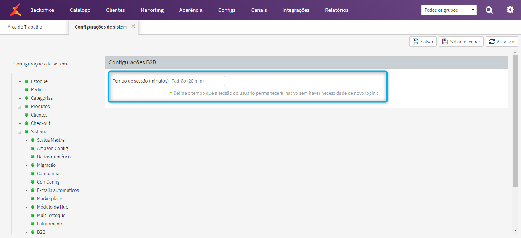521x238 pixels.
Task: Open Cdn Config tree item
Action: [48, 182]
